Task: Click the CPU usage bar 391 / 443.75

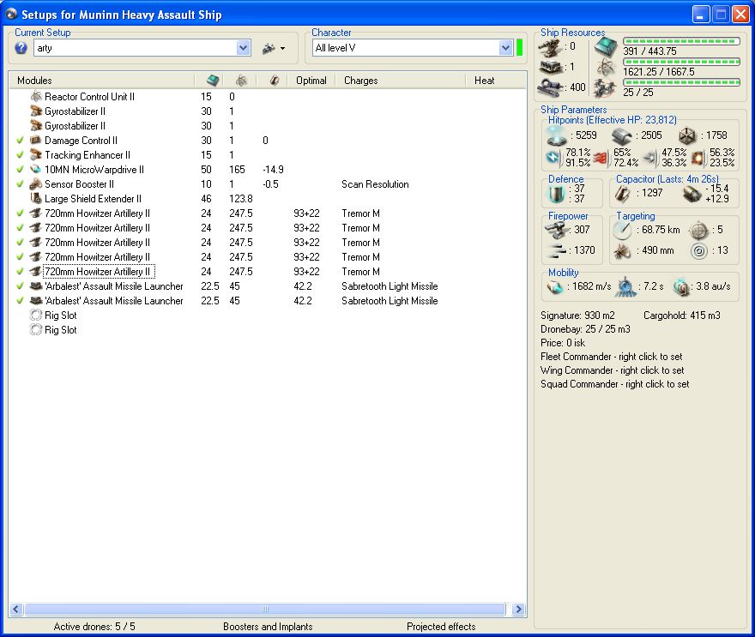Action: tap(681, 41)
